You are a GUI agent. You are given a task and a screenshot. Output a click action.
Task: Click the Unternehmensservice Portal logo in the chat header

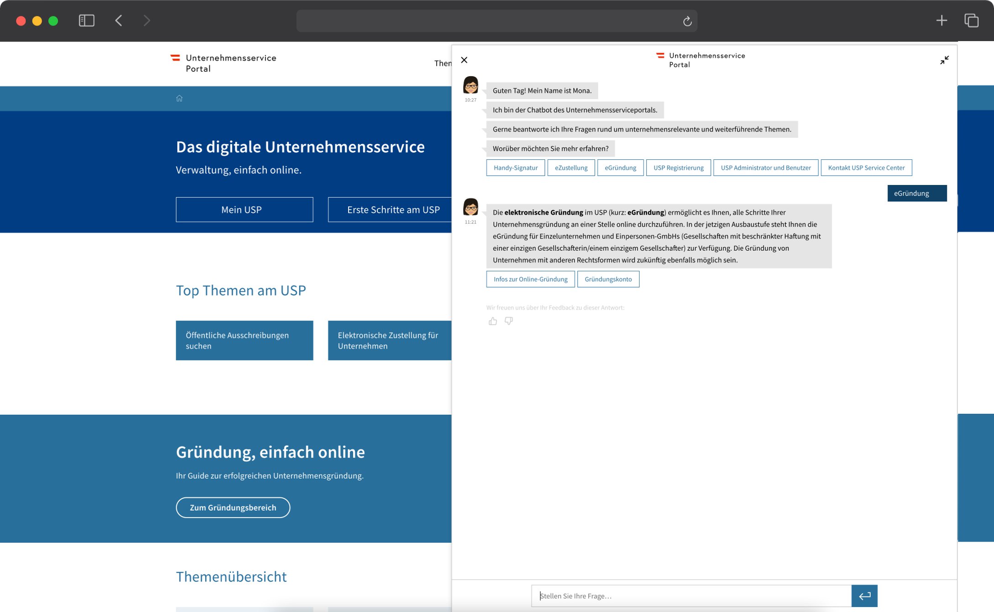[700, 60]
